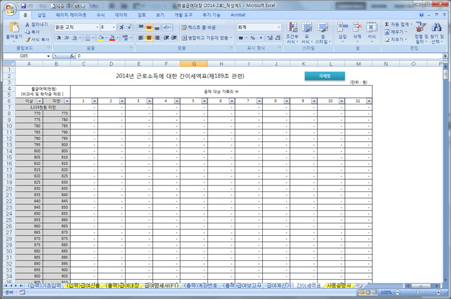Click the 국세청 button

(x=325, y=76)
